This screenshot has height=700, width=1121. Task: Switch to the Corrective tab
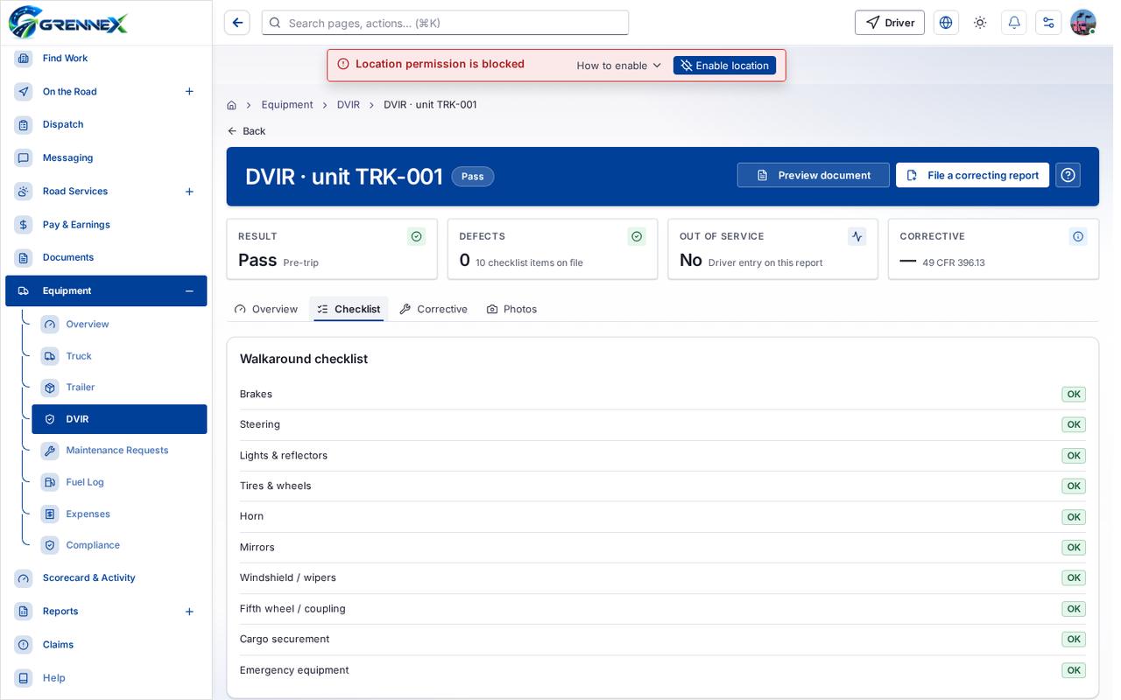[434, 309]
